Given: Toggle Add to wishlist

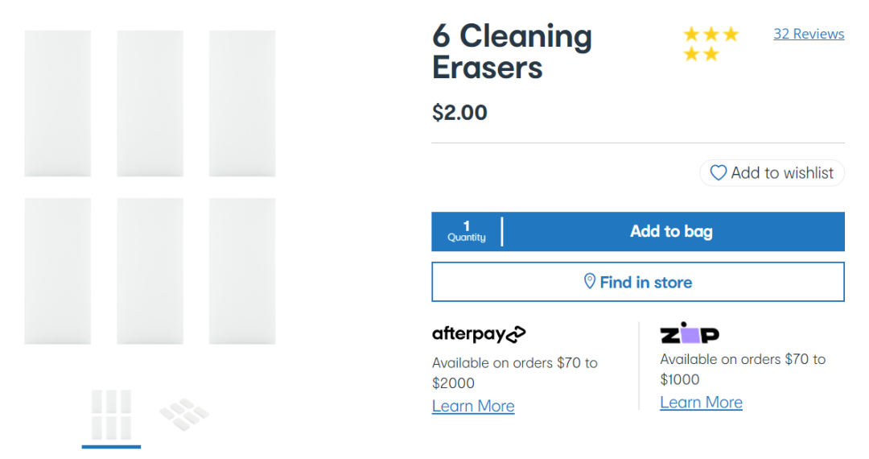Looking at the screenshot, I should [772, 173].
